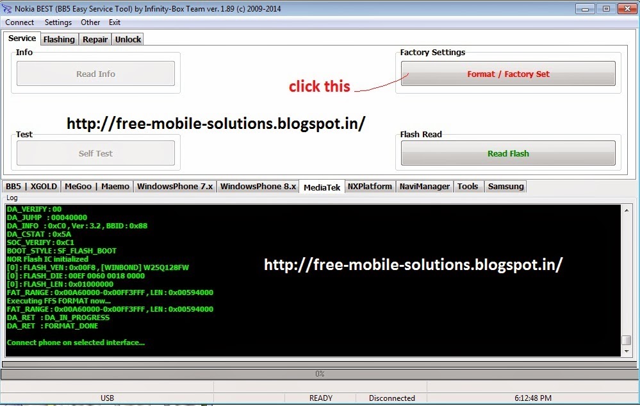Click the 0% progress bar

(x=319, y=374)
